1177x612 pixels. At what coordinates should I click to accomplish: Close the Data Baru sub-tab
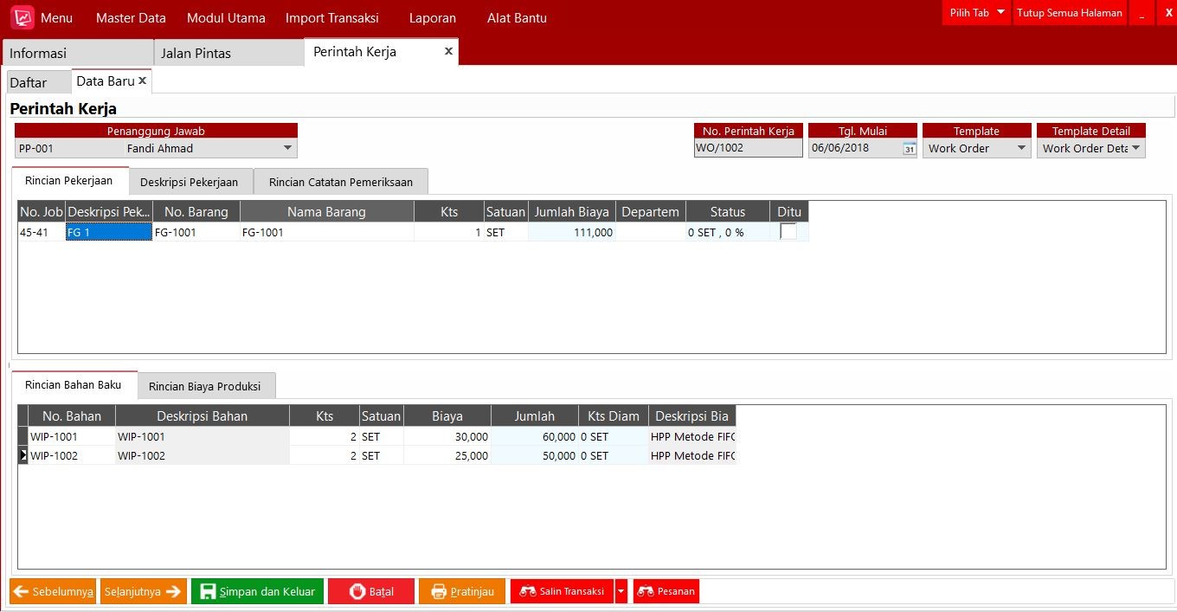(x=143, y=81)
